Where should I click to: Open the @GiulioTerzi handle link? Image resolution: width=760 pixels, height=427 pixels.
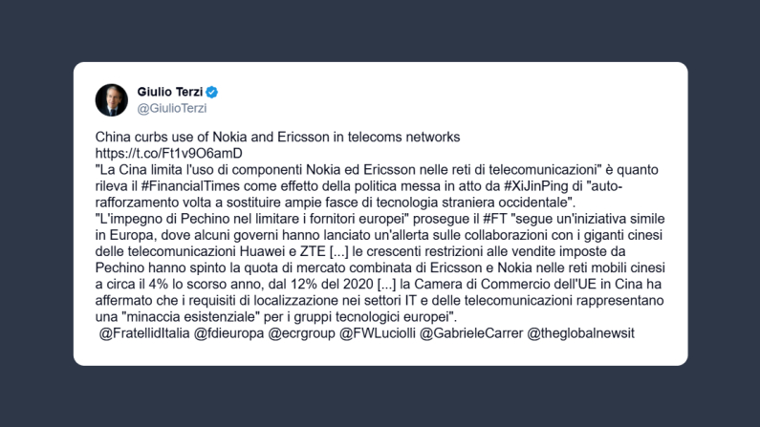pyautogui.click(x=165, y=108)
